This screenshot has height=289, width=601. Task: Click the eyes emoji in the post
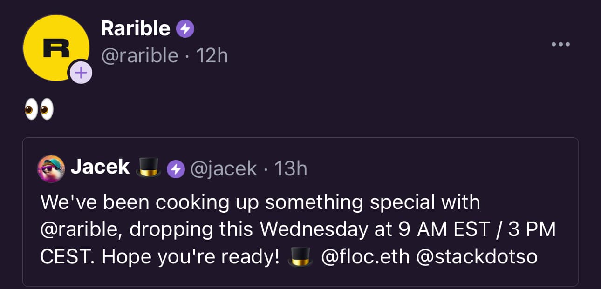pos(39,110)
